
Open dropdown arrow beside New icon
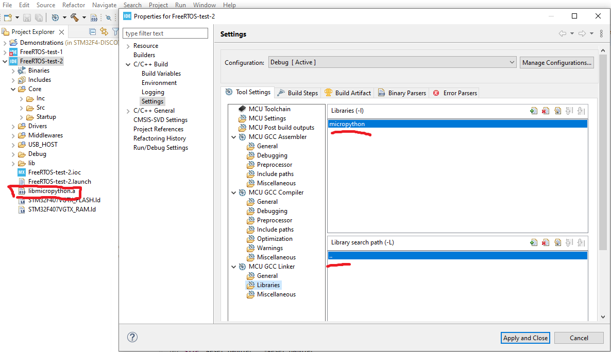17,17
